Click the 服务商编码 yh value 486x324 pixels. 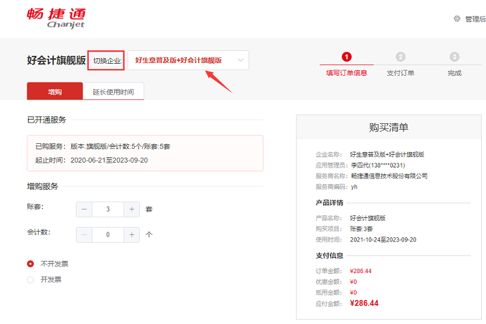pos(354,187)
